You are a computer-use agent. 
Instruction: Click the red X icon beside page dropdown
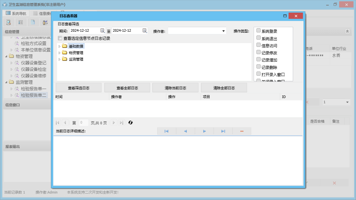click(307, 102)
